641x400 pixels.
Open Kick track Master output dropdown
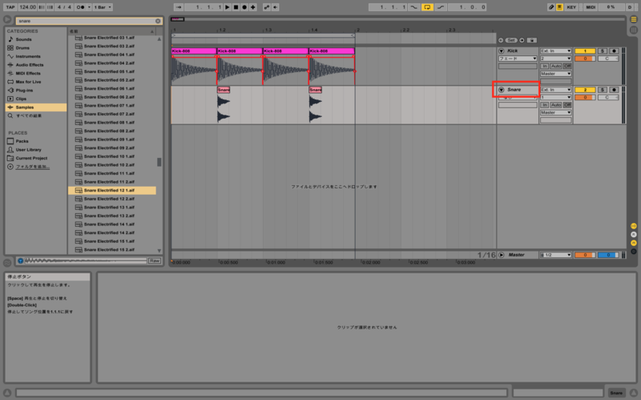(555, 74)
